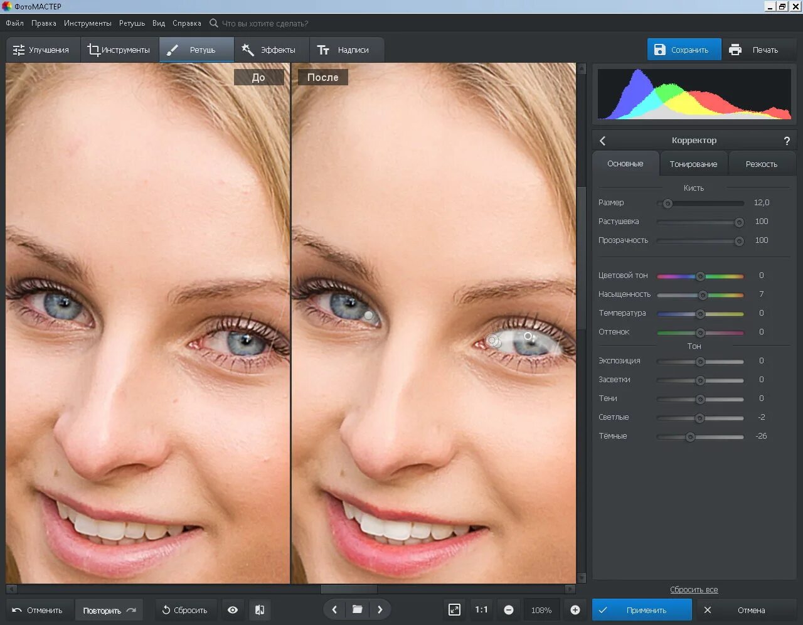
Task: Select the Основные tab
Action: pos(625,164)
